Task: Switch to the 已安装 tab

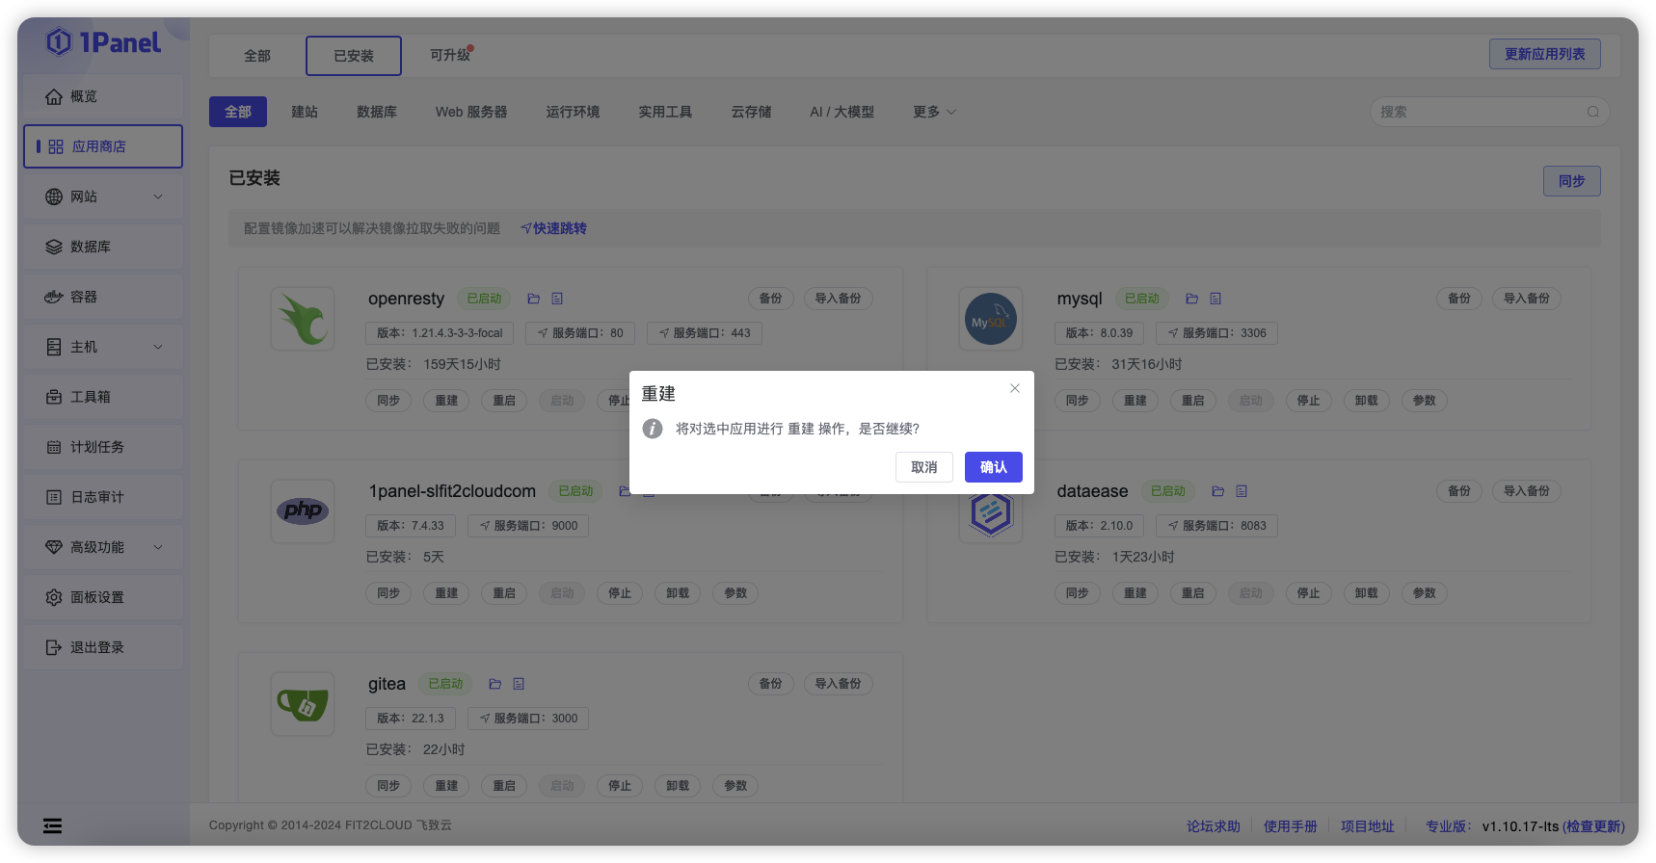Action: point(354,56)
